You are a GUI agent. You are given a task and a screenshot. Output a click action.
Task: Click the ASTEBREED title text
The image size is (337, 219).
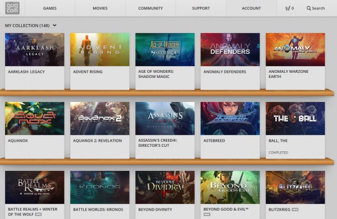coord(214,141)
